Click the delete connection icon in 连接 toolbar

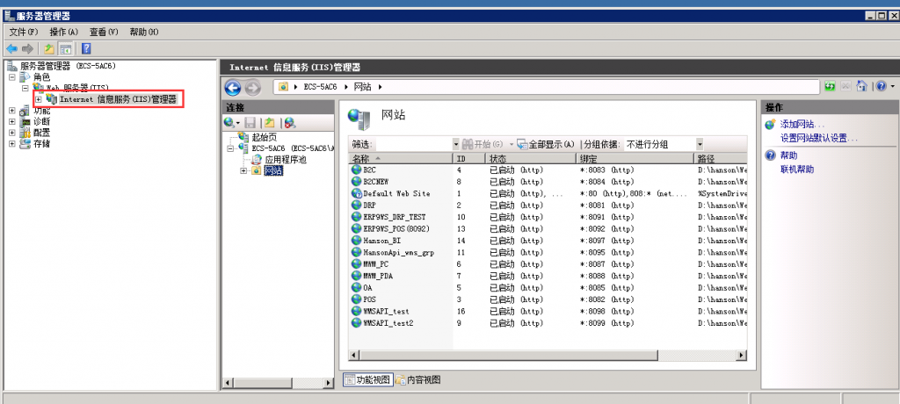[x=290, y=122]
